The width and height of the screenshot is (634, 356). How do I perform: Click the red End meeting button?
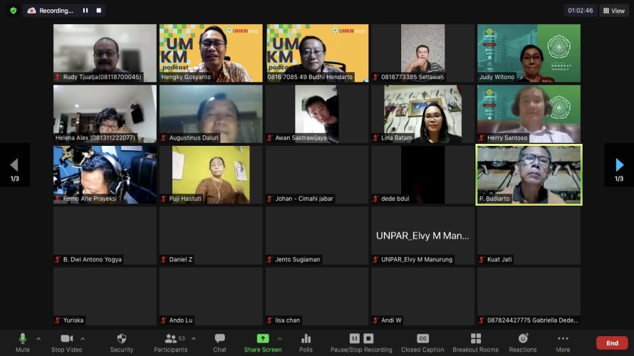pos(612,343)
